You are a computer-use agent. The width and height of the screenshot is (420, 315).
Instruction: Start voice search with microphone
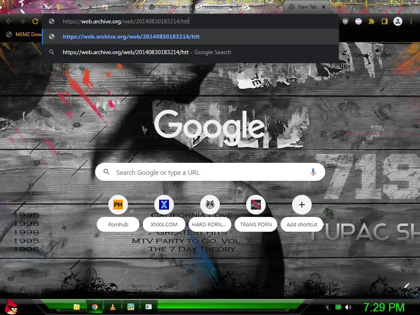(313, 172)
